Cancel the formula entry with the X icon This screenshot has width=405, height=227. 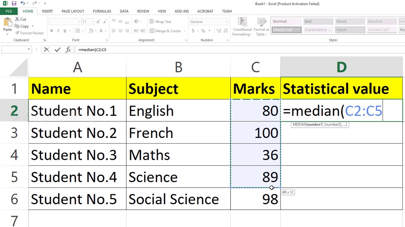(47, 49)
